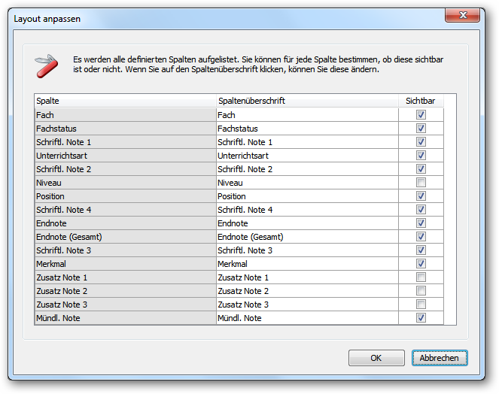This screenshot has width=499, height=394.
Task: Enable the Niveau Sichtbar checkbox
Action: point(421,183)
